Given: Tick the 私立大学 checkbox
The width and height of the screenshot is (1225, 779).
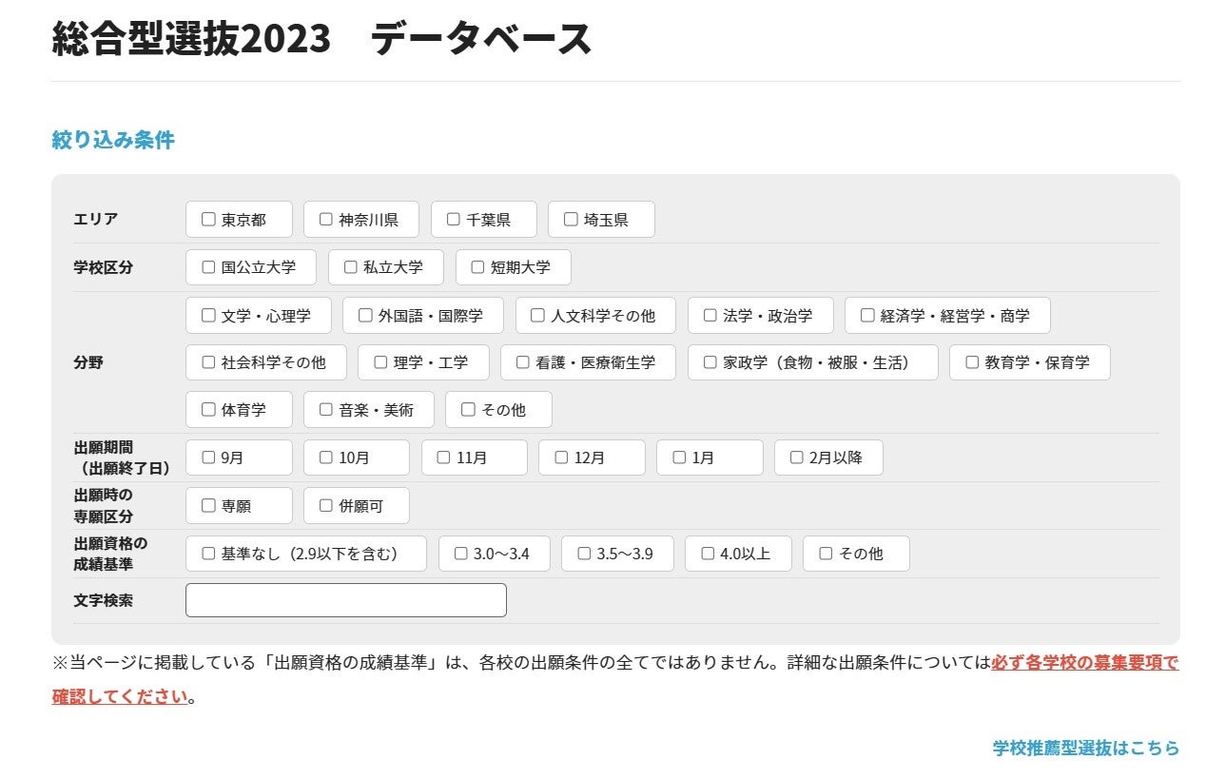Looking at the screenshot, I should coord(351,267).
